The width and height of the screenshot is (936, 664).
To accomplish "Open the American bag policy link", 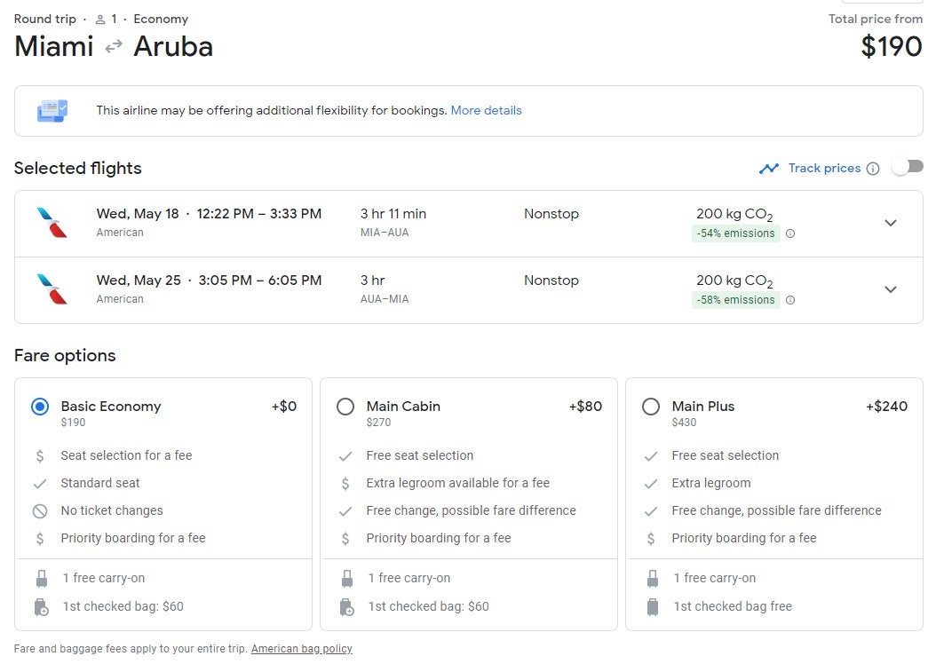I will [x=301, y=649].
